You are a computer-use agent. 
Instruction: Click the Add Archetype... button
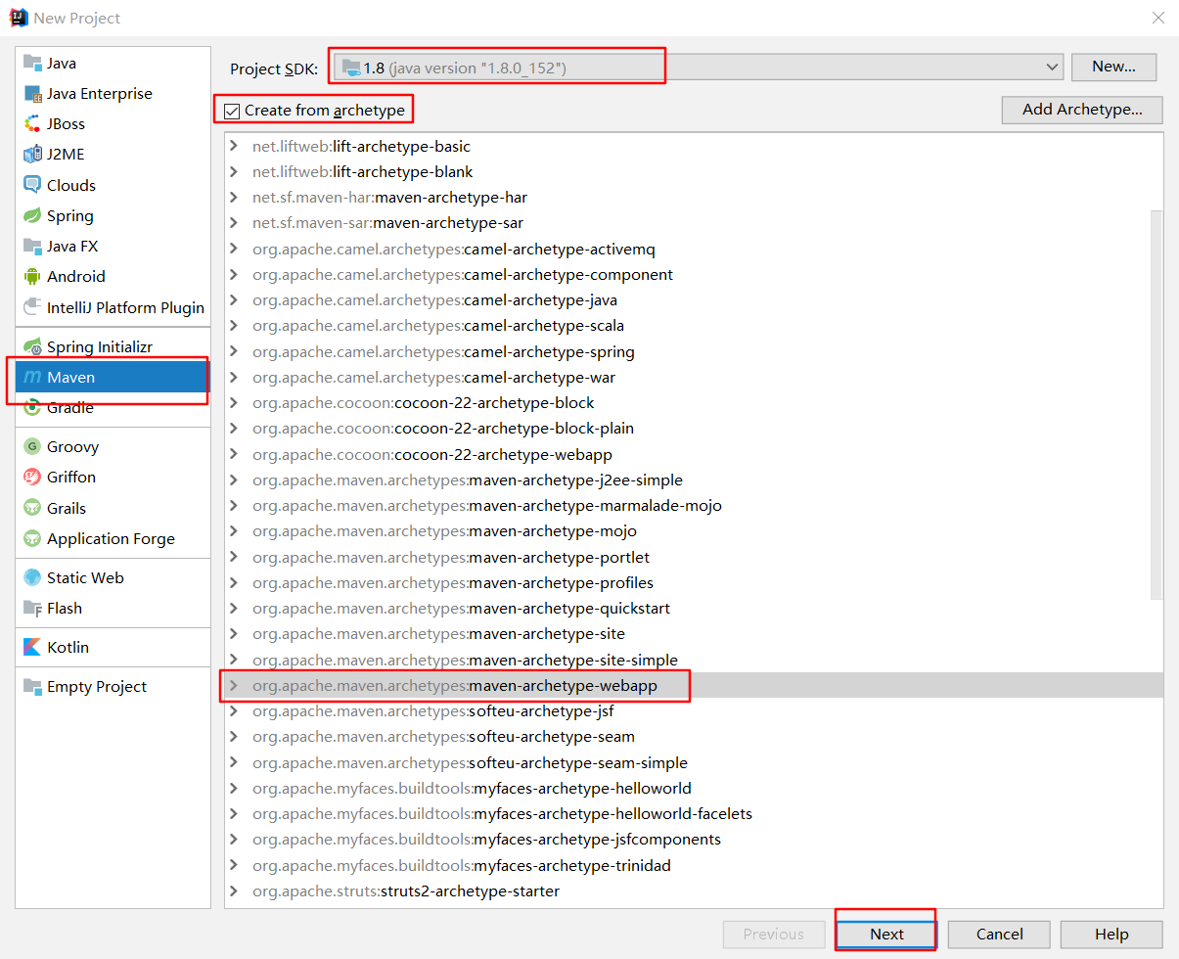pyautogui.click(x=1082, y=110)
